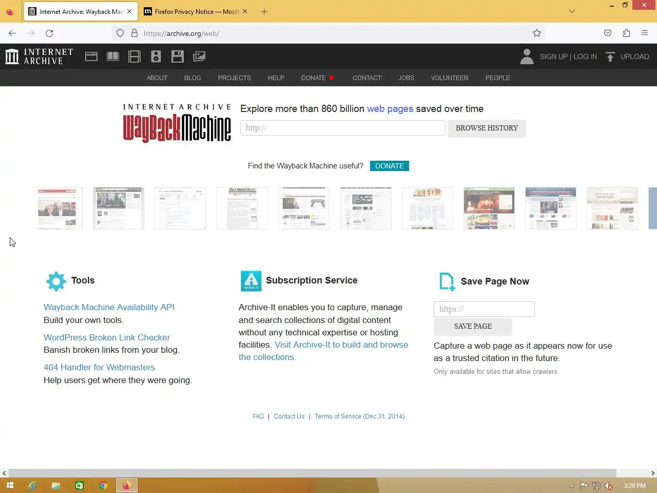Reload the page with refresh icon
The width and height of the screenshot is (657, 493).
point(49,33)
